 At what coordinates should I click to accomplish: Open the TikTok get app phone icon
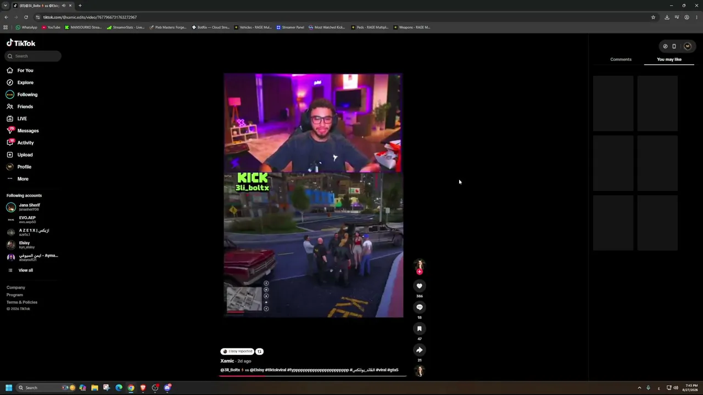(x=674, y=46)
